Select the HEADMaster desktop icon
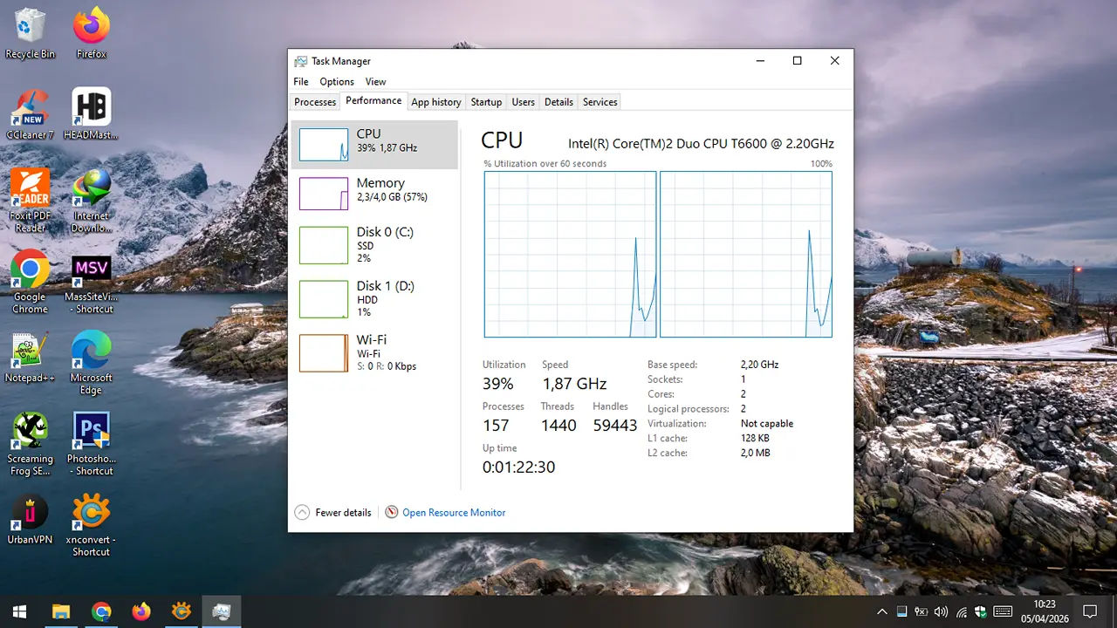This screenshot has width=1117, height=628. point(91,114)
